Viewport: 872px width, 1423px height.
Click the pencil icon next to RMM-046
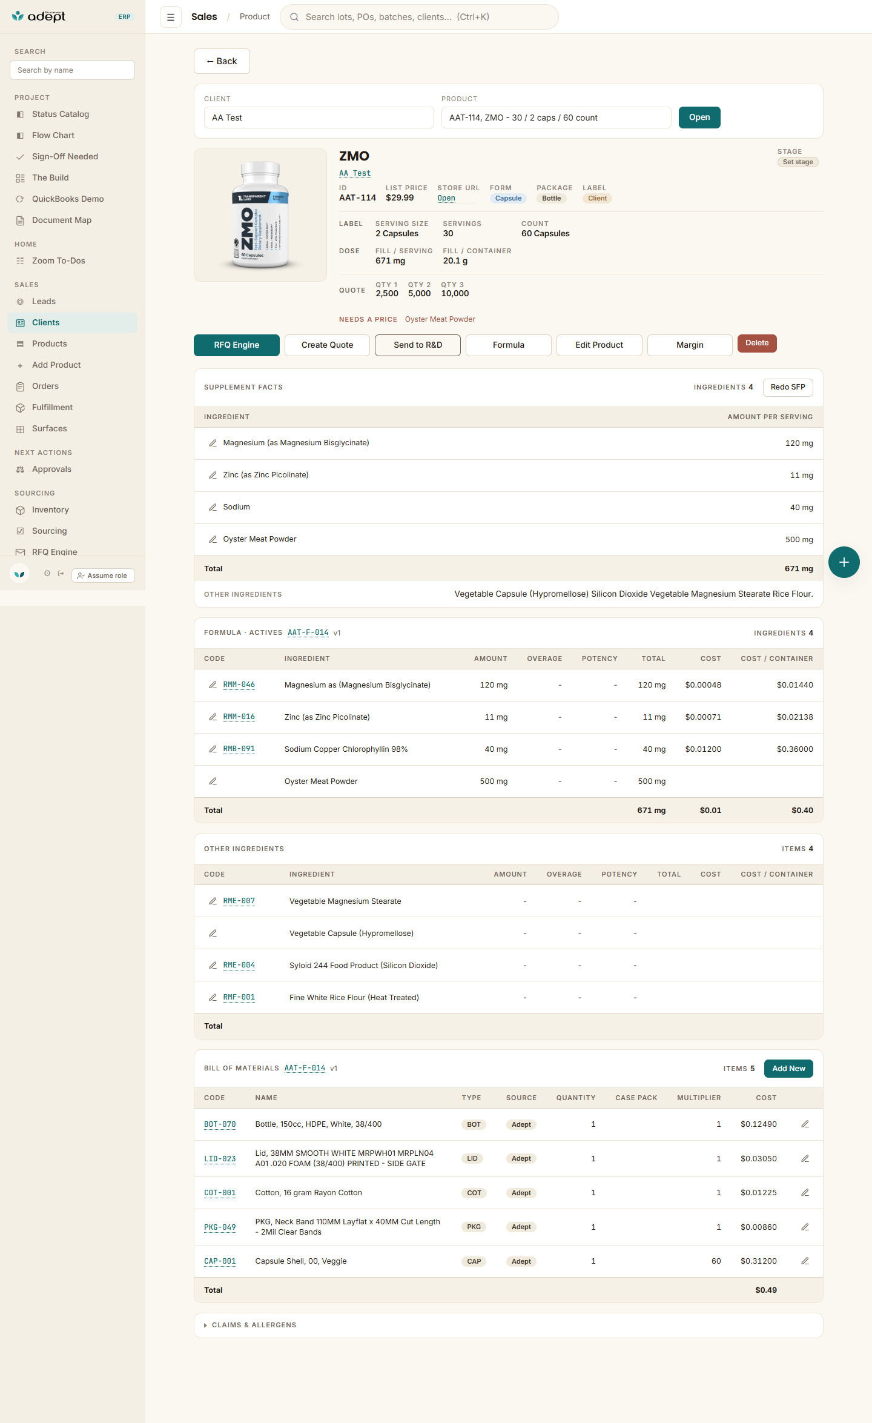tap(213, 685)
